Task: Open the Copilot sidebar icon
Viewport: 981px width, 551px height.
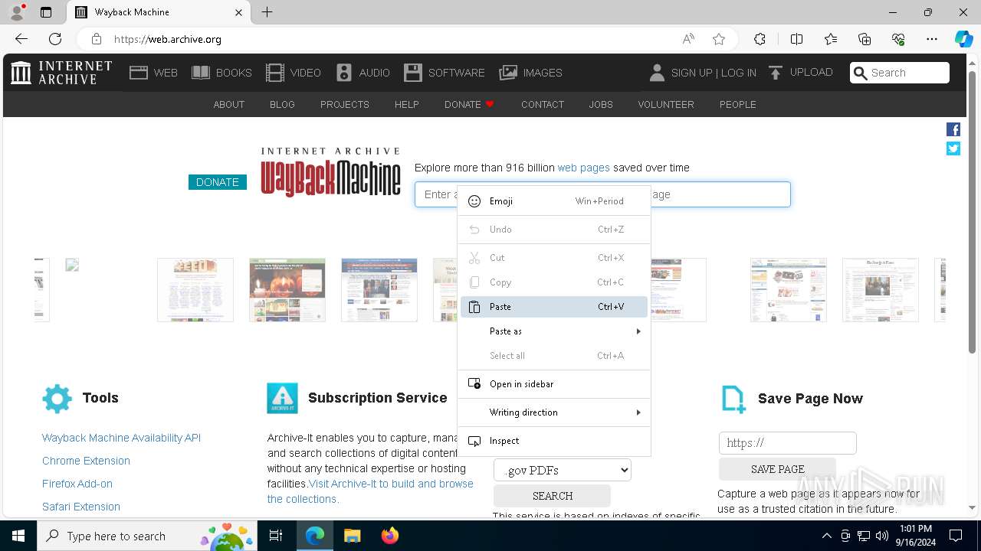Action: pos(964,39)
